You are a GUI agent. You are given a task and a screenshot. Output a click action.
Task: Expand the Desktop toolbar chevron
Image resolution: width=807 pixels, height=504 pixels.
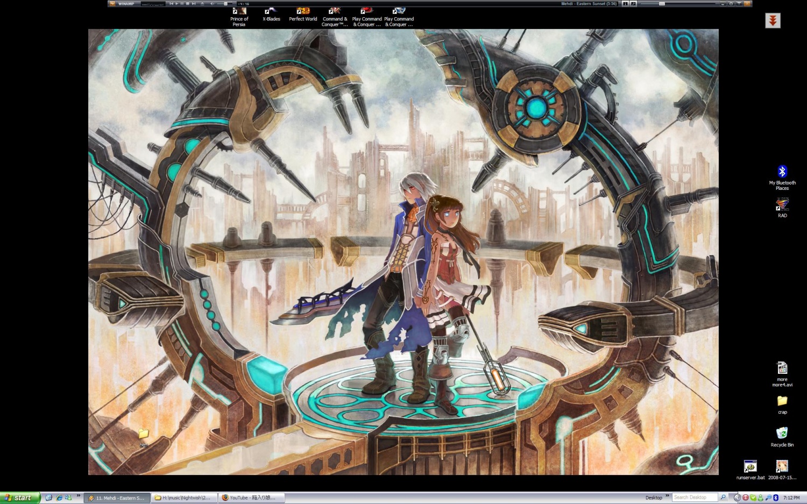click(667, 495)
